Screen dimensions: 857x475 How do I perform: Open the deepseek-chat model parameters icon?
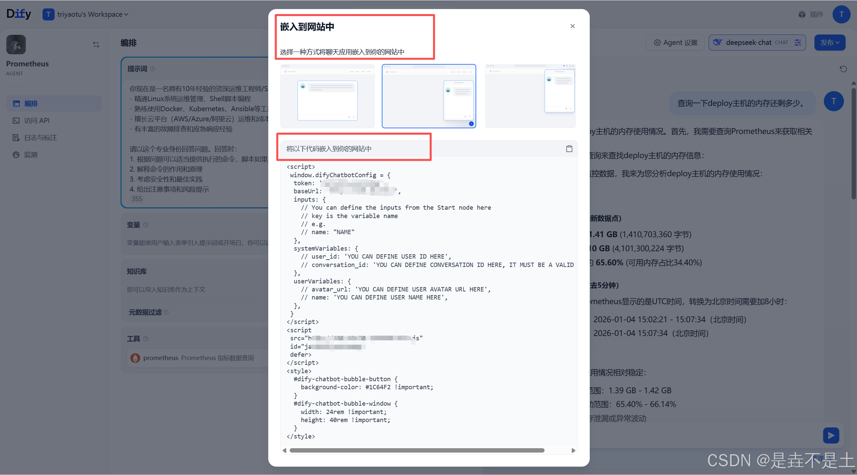tap(798, 43)
